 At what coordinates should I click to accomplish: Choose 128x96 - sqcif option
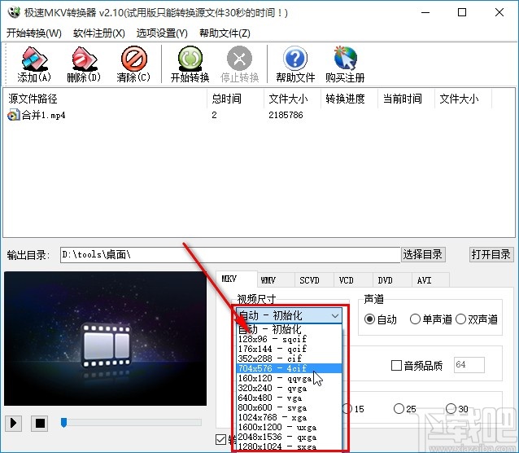point(290,339)
